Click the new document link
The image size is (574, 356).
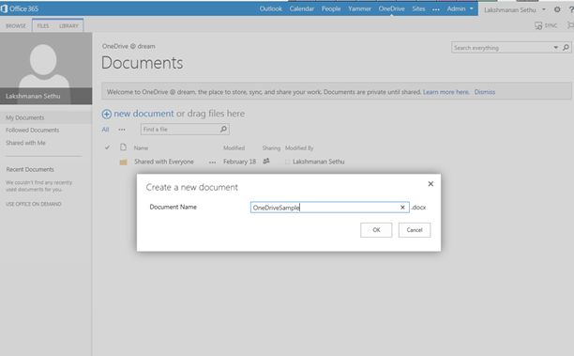143,114
